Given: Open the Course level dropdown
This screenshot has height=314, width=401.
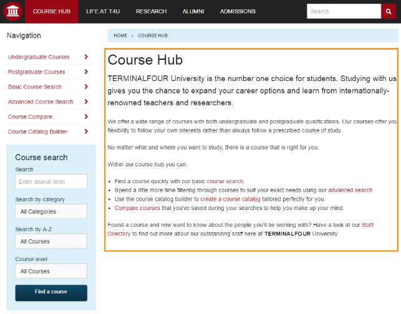Looking at the screenshot, I should click(x=51, y=271).
